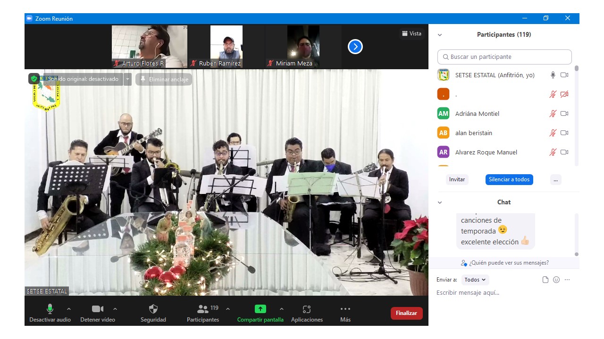The image size is (604, 339).
Task: Select Arturo Flores R video thumbnail
Action: pyautogui.click(x=150, y=47)
